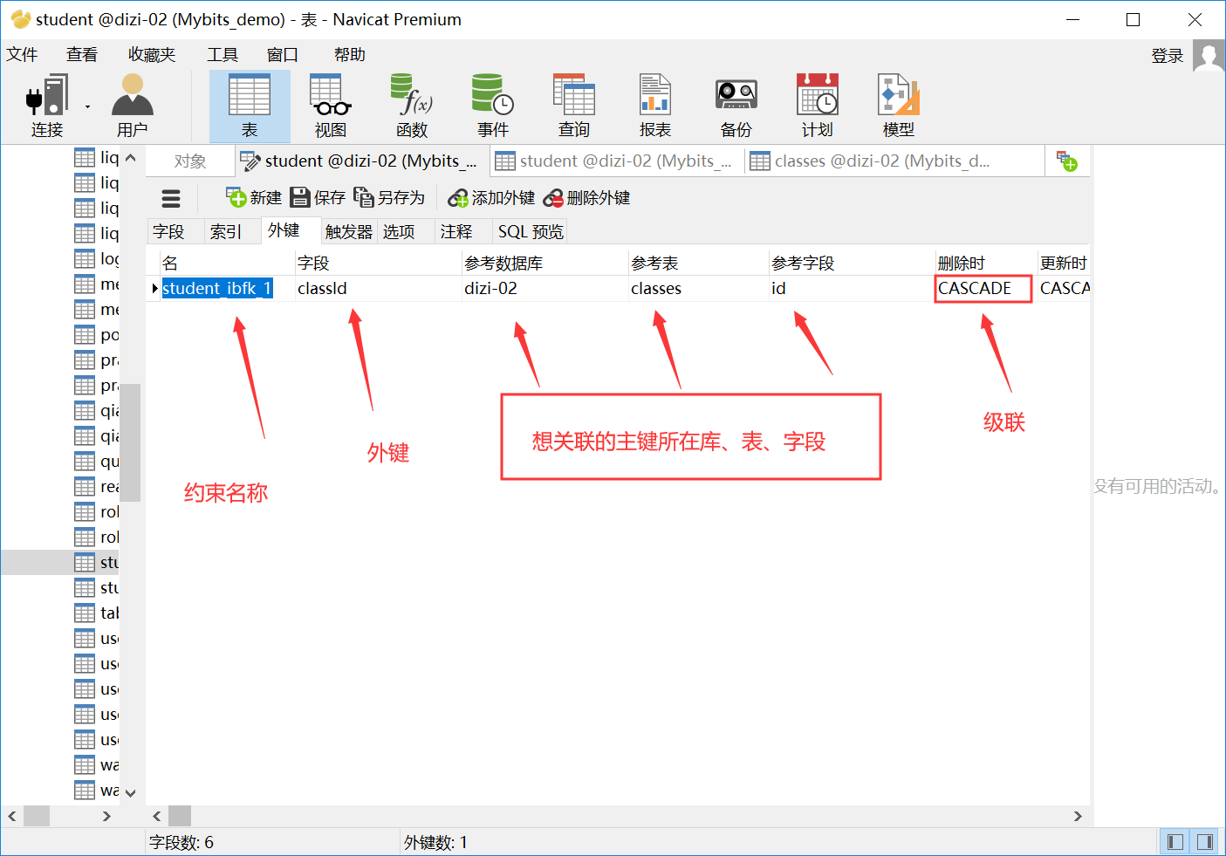This screenshot has height=856, width=1226.
Task: Open the hamburger menu icon
Action: pyautogui.click(x=171, y=198)
